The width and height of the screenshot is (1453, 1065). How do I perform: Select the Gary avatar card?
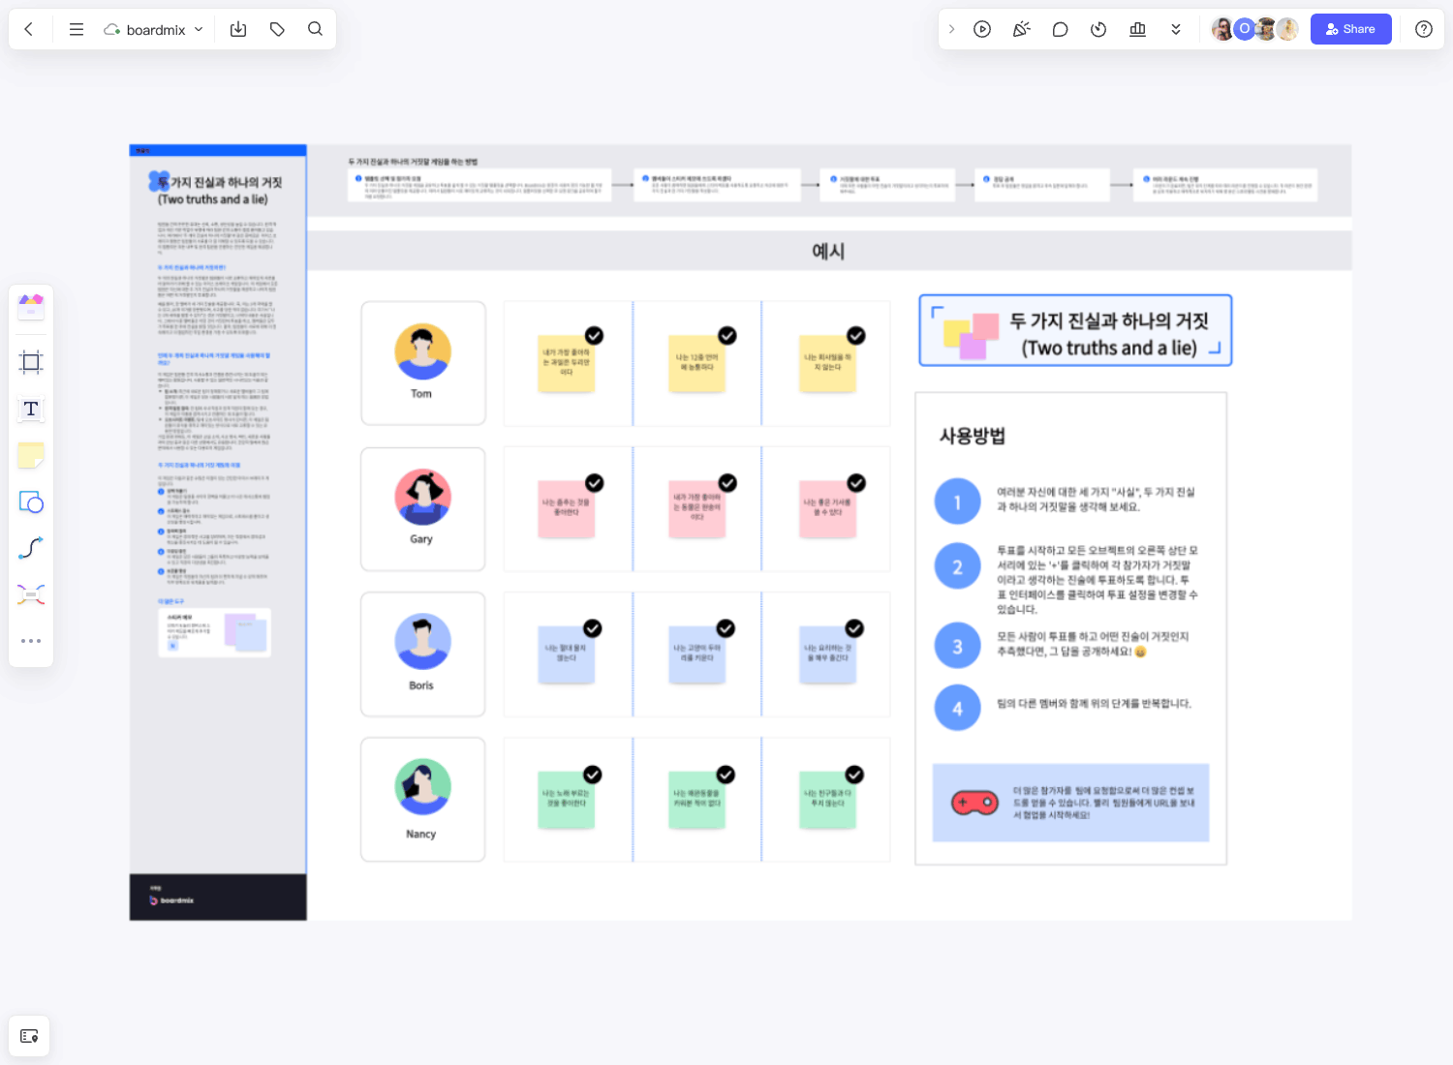click(422, 509)
